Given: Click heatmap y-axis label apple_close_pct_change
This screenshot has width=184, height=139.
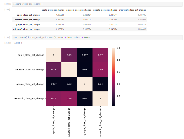Looking at the screenshot, I should click(x=31, y=55).
